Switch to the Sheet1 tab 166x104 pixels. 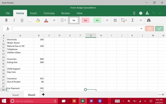click(16, 95)
